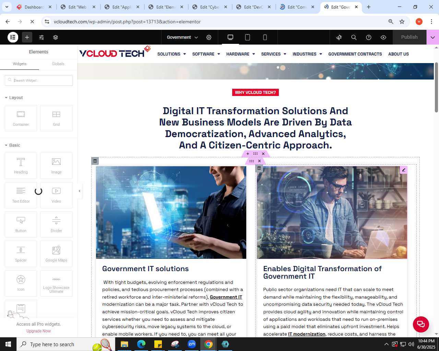Expand Publish save options arrow
Image resolution: width=439 pixels, height=351 pixels.
pos(433,37)
